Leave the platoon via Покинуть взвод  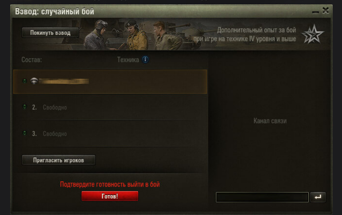pos(50,33)
